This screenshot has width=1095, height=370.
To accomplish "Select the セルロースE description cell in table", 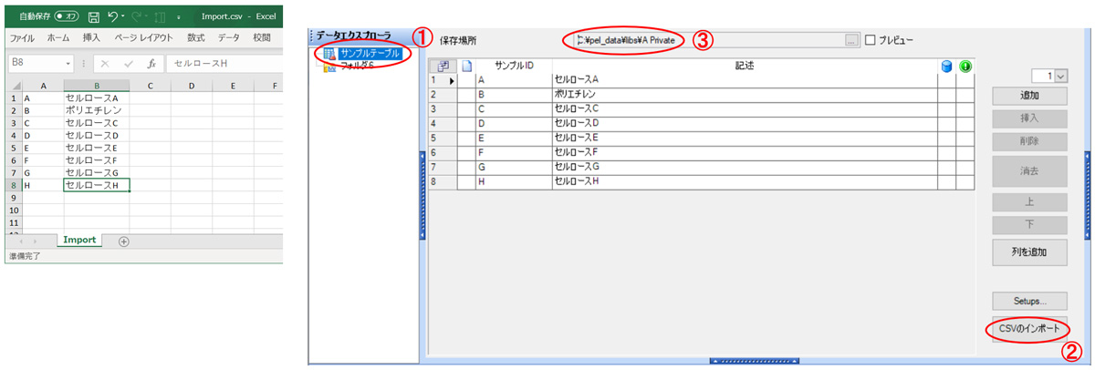I will [x=745, y=138].
